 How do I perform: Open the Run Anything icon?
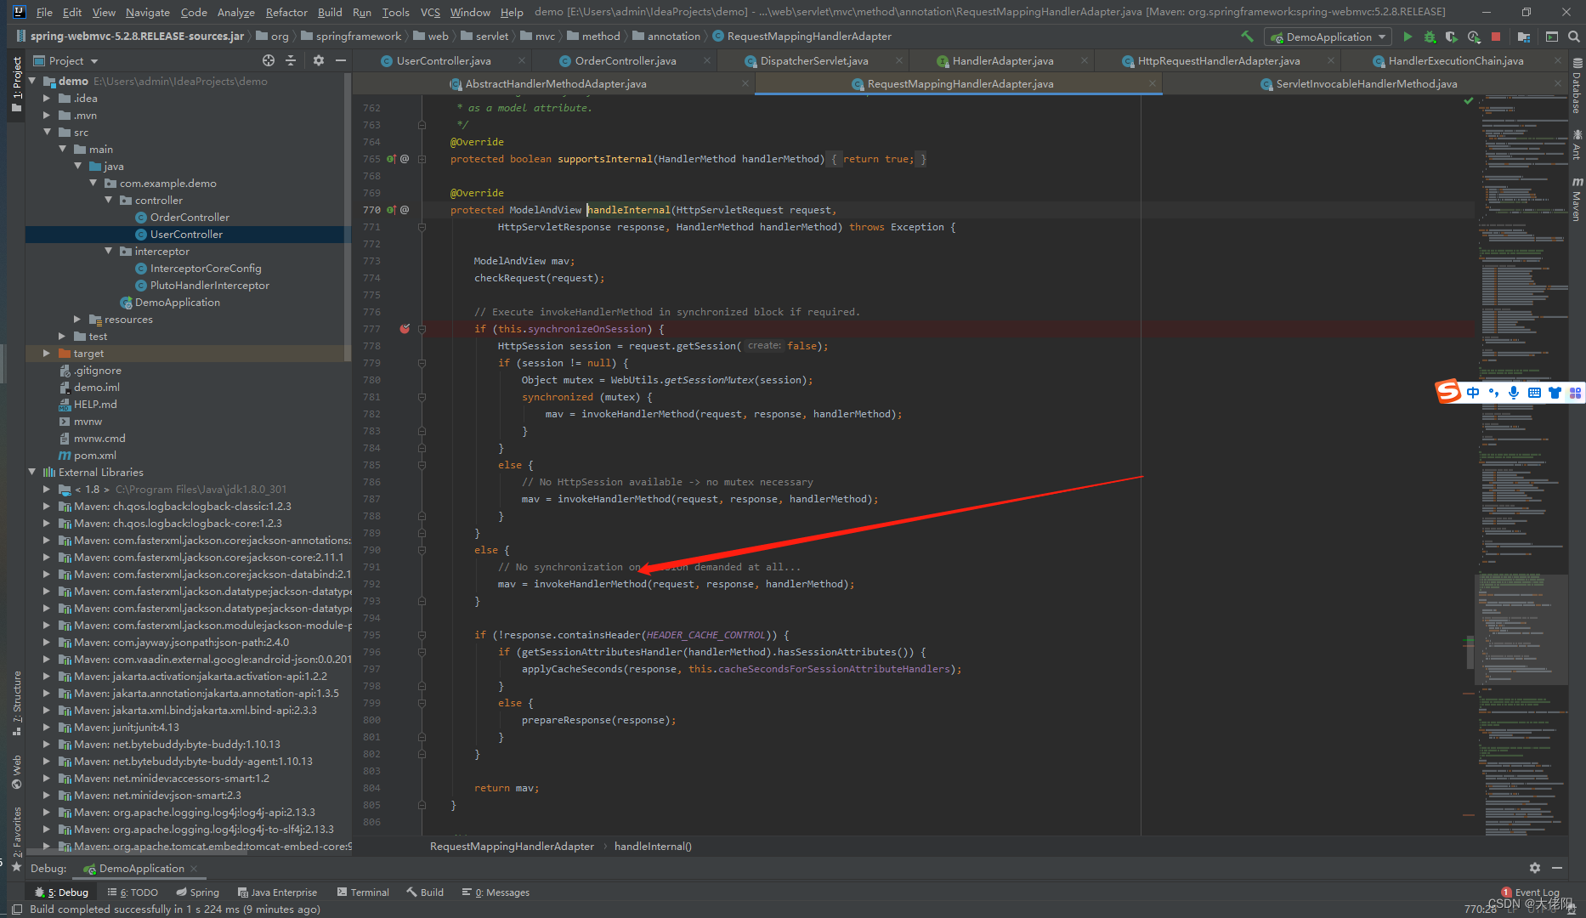(x=1552, y=37)
